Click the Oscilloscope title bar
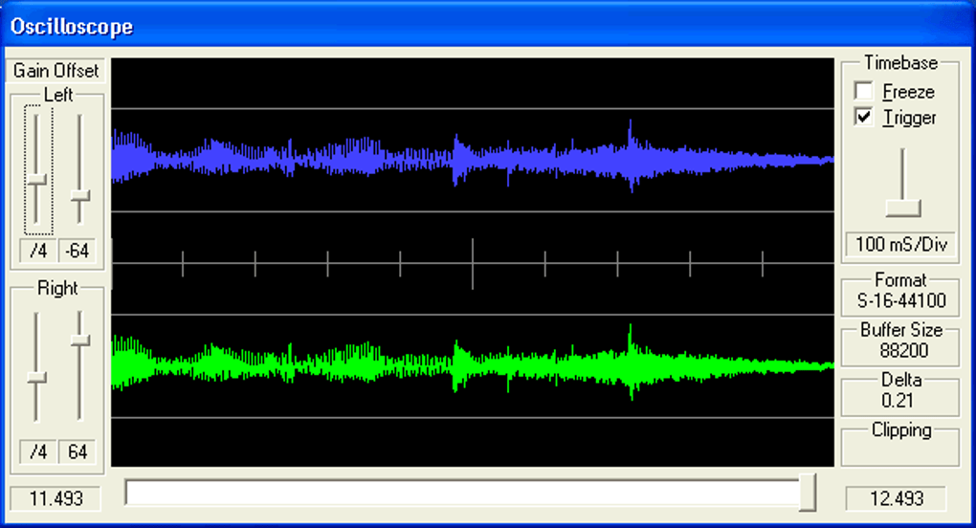 488,26
